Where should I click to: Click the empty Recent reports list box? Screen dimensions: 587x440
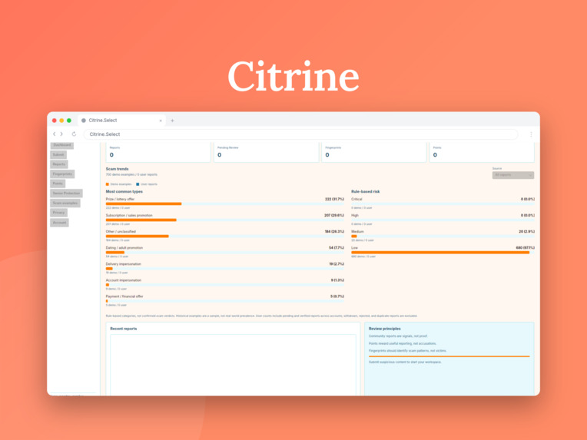click(x=233, y=365)
